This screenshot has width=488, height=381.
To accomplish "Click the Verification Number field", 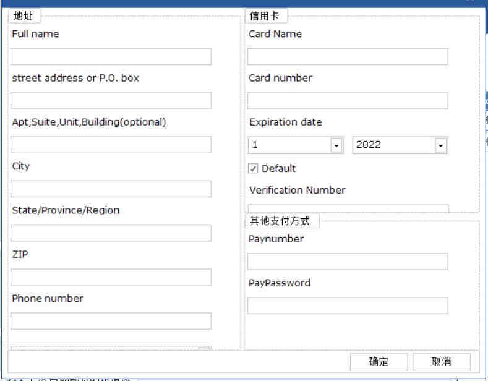I will click(348, 208).
